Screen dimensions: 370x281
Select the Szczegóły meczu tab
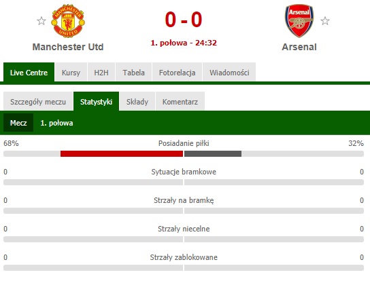pos(38,102)
